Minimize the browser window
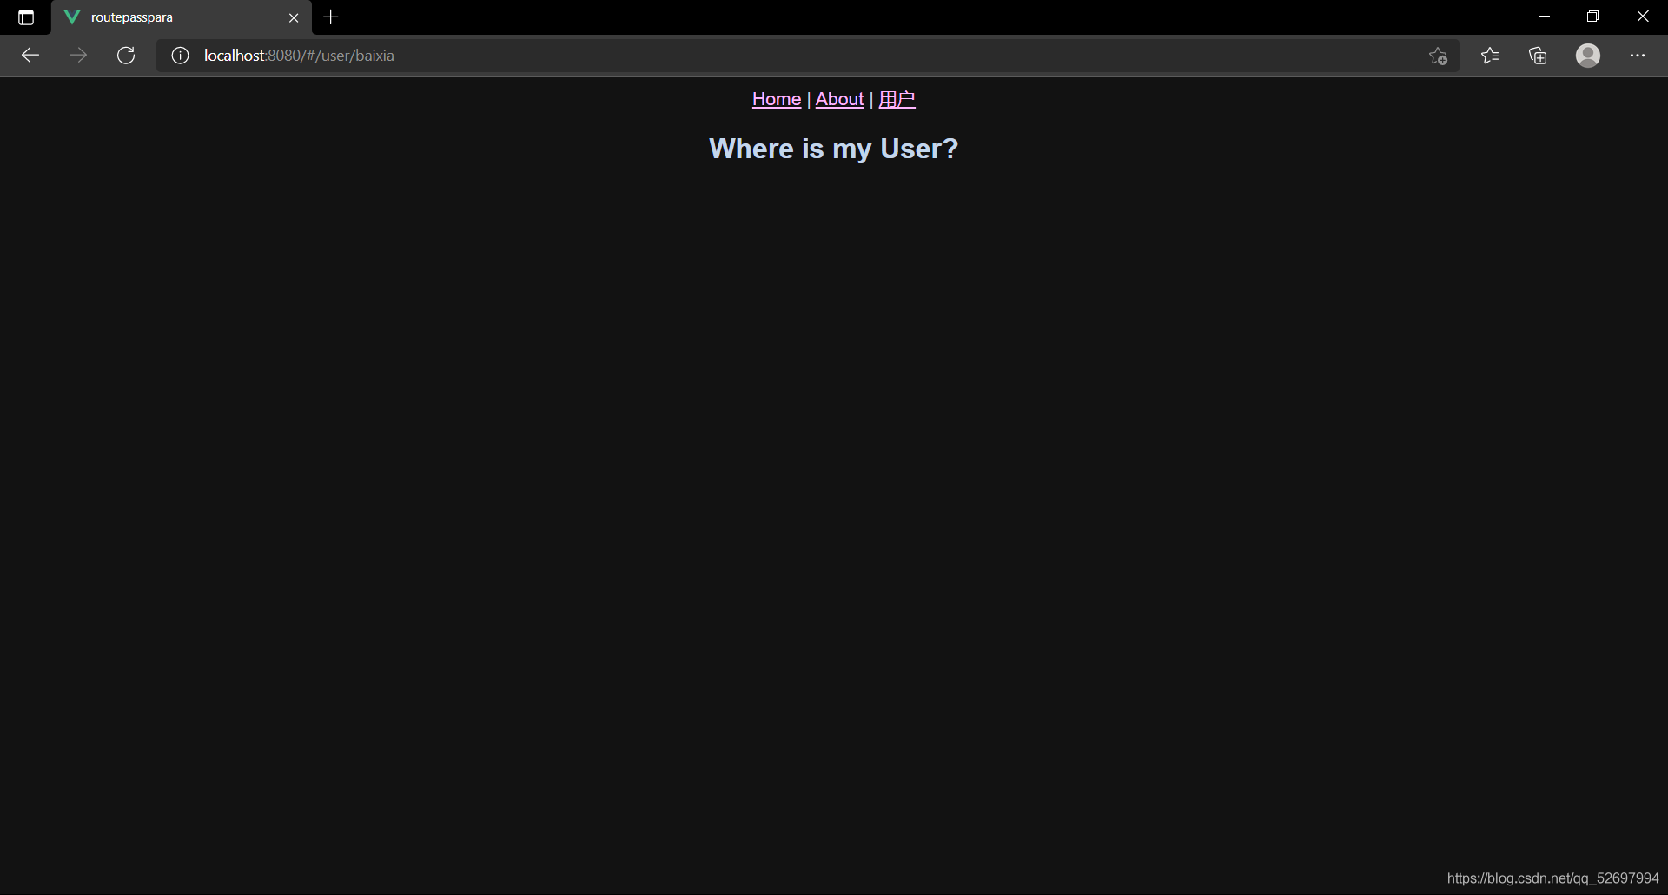The width and height of the screenshot is (1668, 895). click(1544, 17)
